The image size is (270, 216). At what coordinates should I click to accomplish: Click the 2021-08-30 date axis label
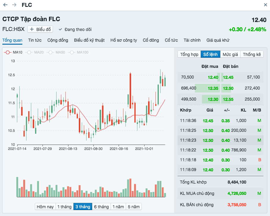coord(93,149)
